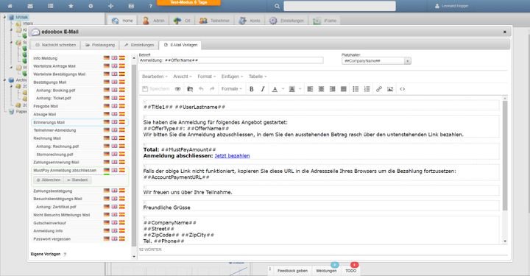Click the move arrows icon in top bar
The height and width of the screenshot is (276, 530).
[x=110, y=6]
